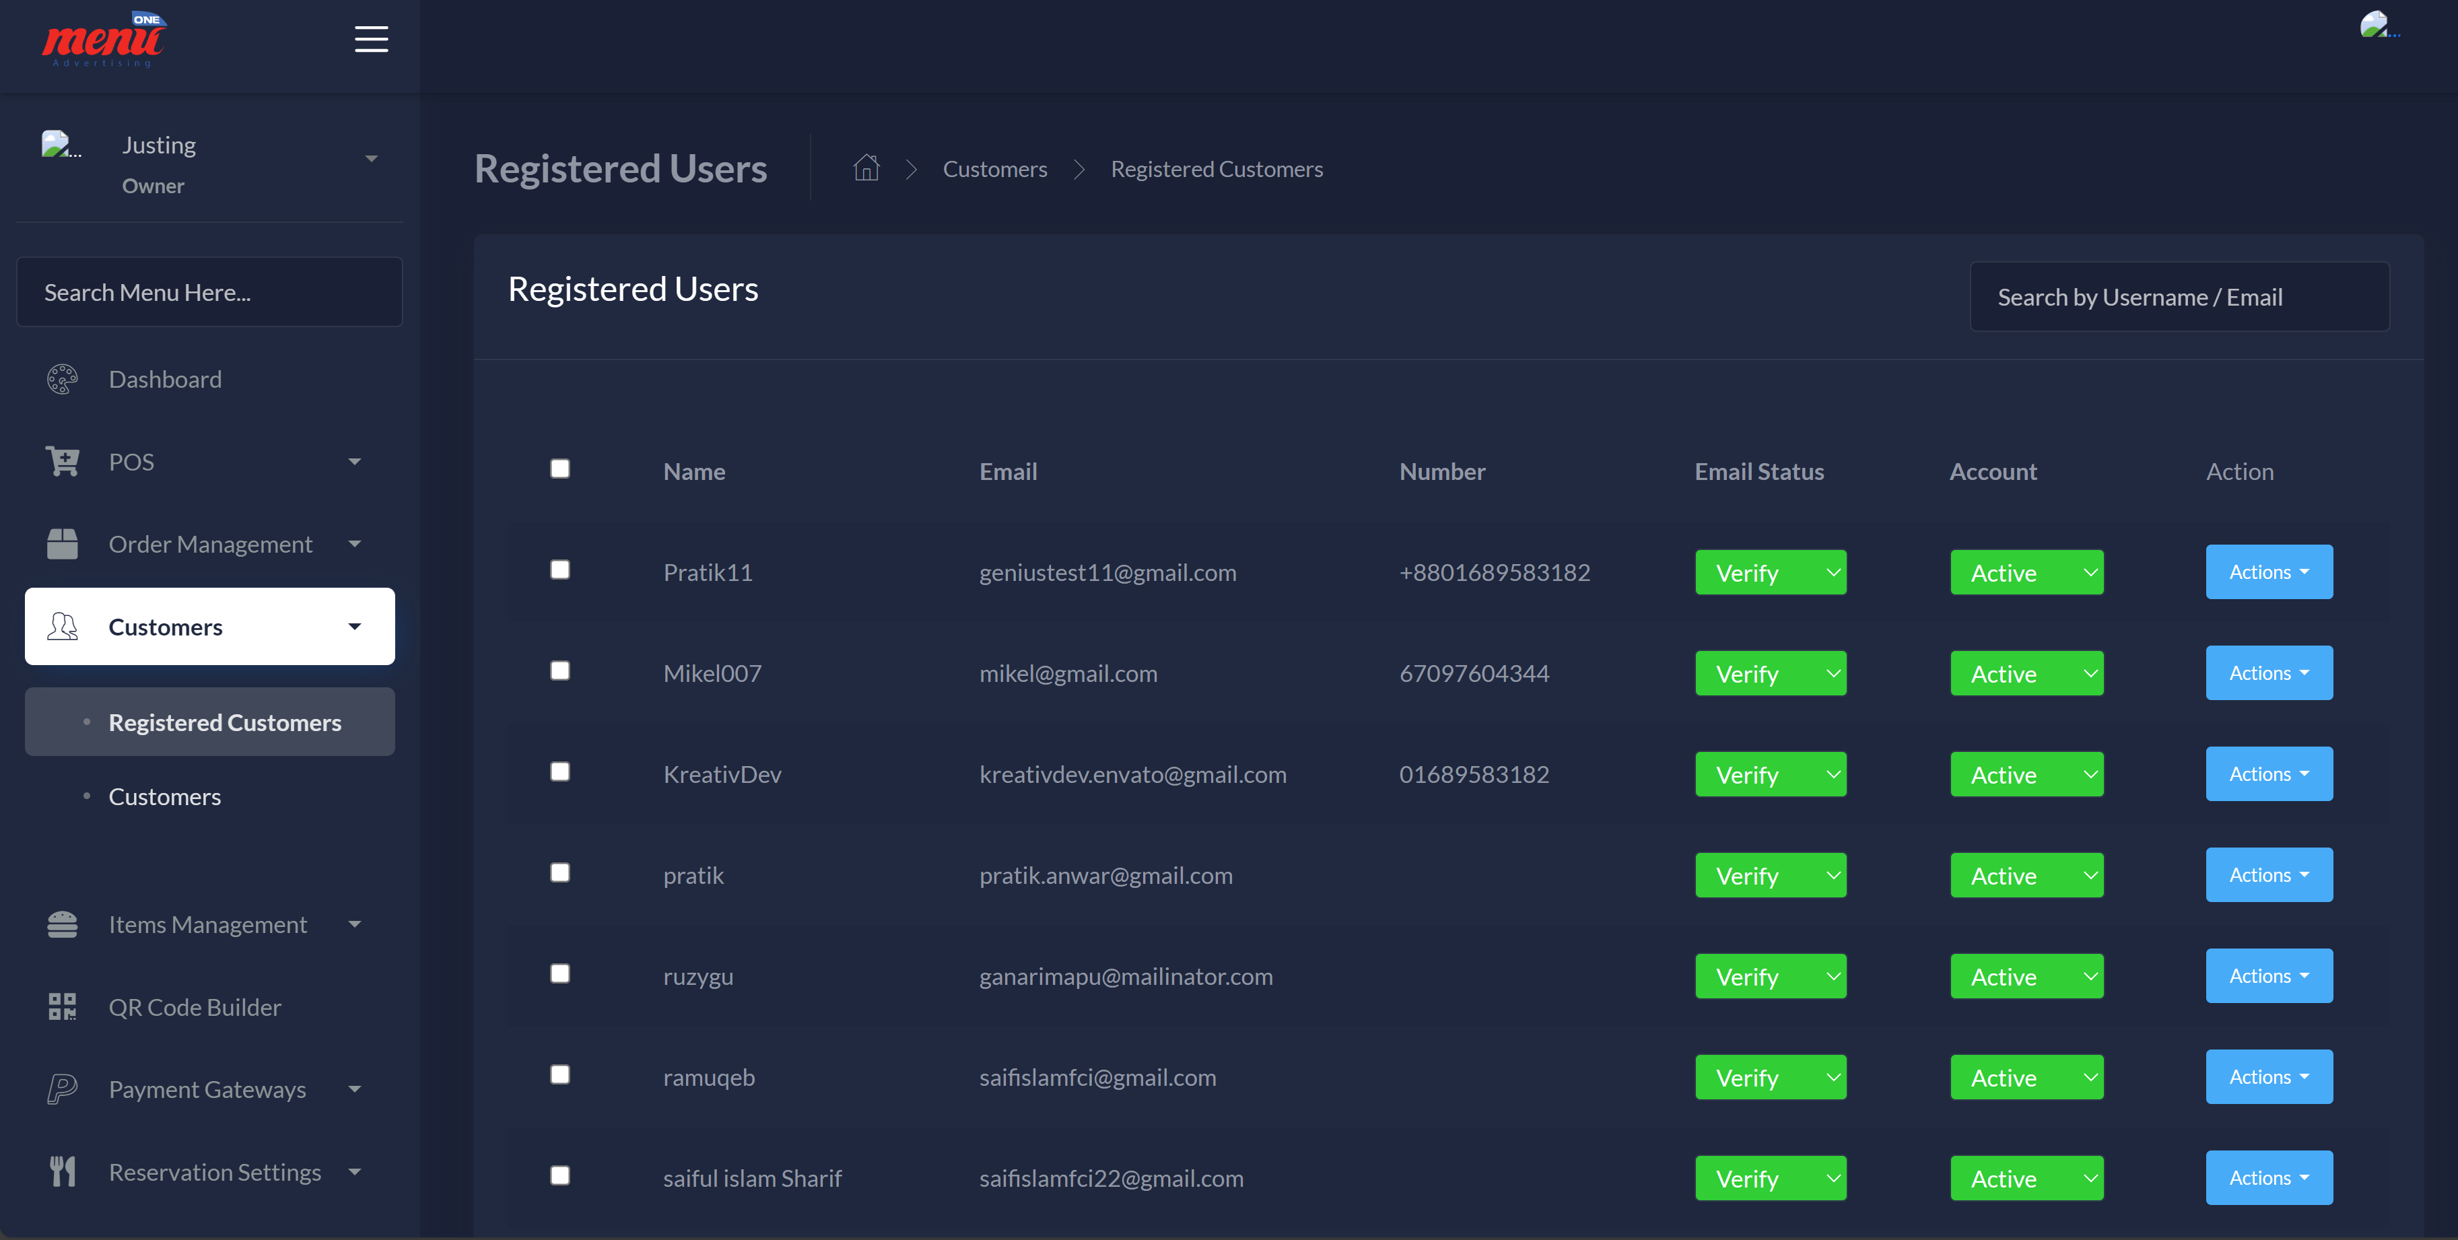The height and width of the screenshot is (1240, 2458).
Task: Open Customers submenu item in sidebar
Action: (164, 796)
